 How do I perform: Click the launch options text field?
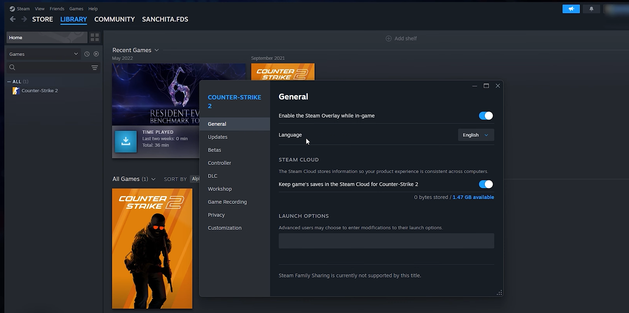click(386, 241)
